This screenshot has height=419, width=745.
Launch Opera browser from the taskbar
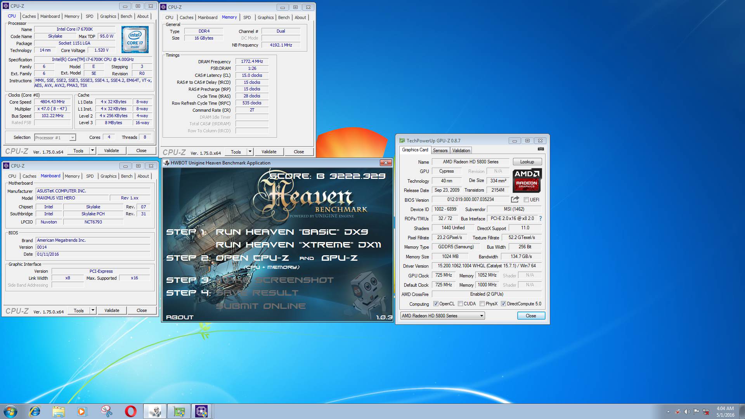pyautogui.click(x=131, y=411)
